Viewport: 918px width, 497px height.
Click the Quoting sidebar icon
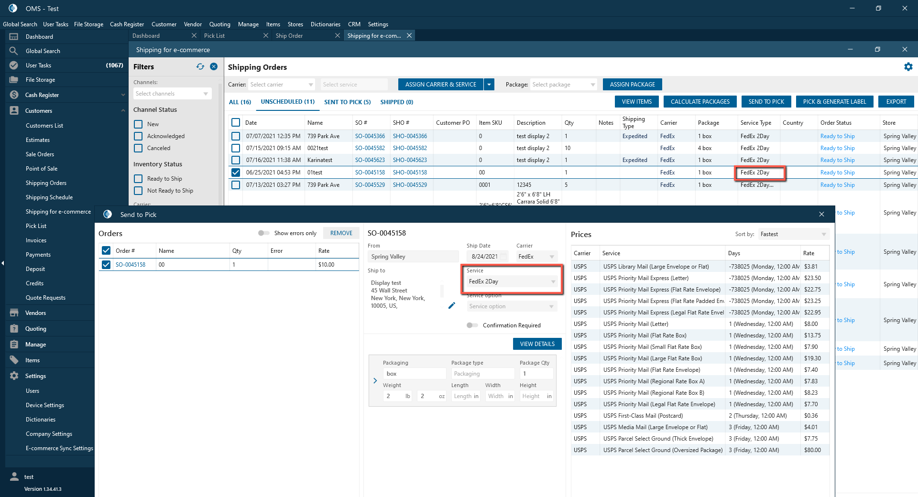click(x=14, y=329)
